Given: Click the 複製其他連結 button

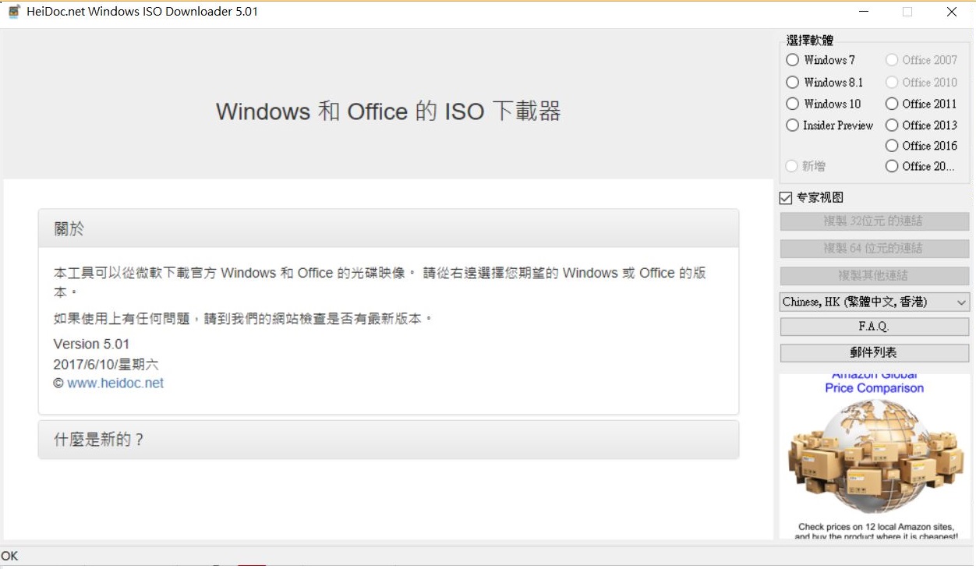Looking at the screenshot, I should tap(874, 276).
